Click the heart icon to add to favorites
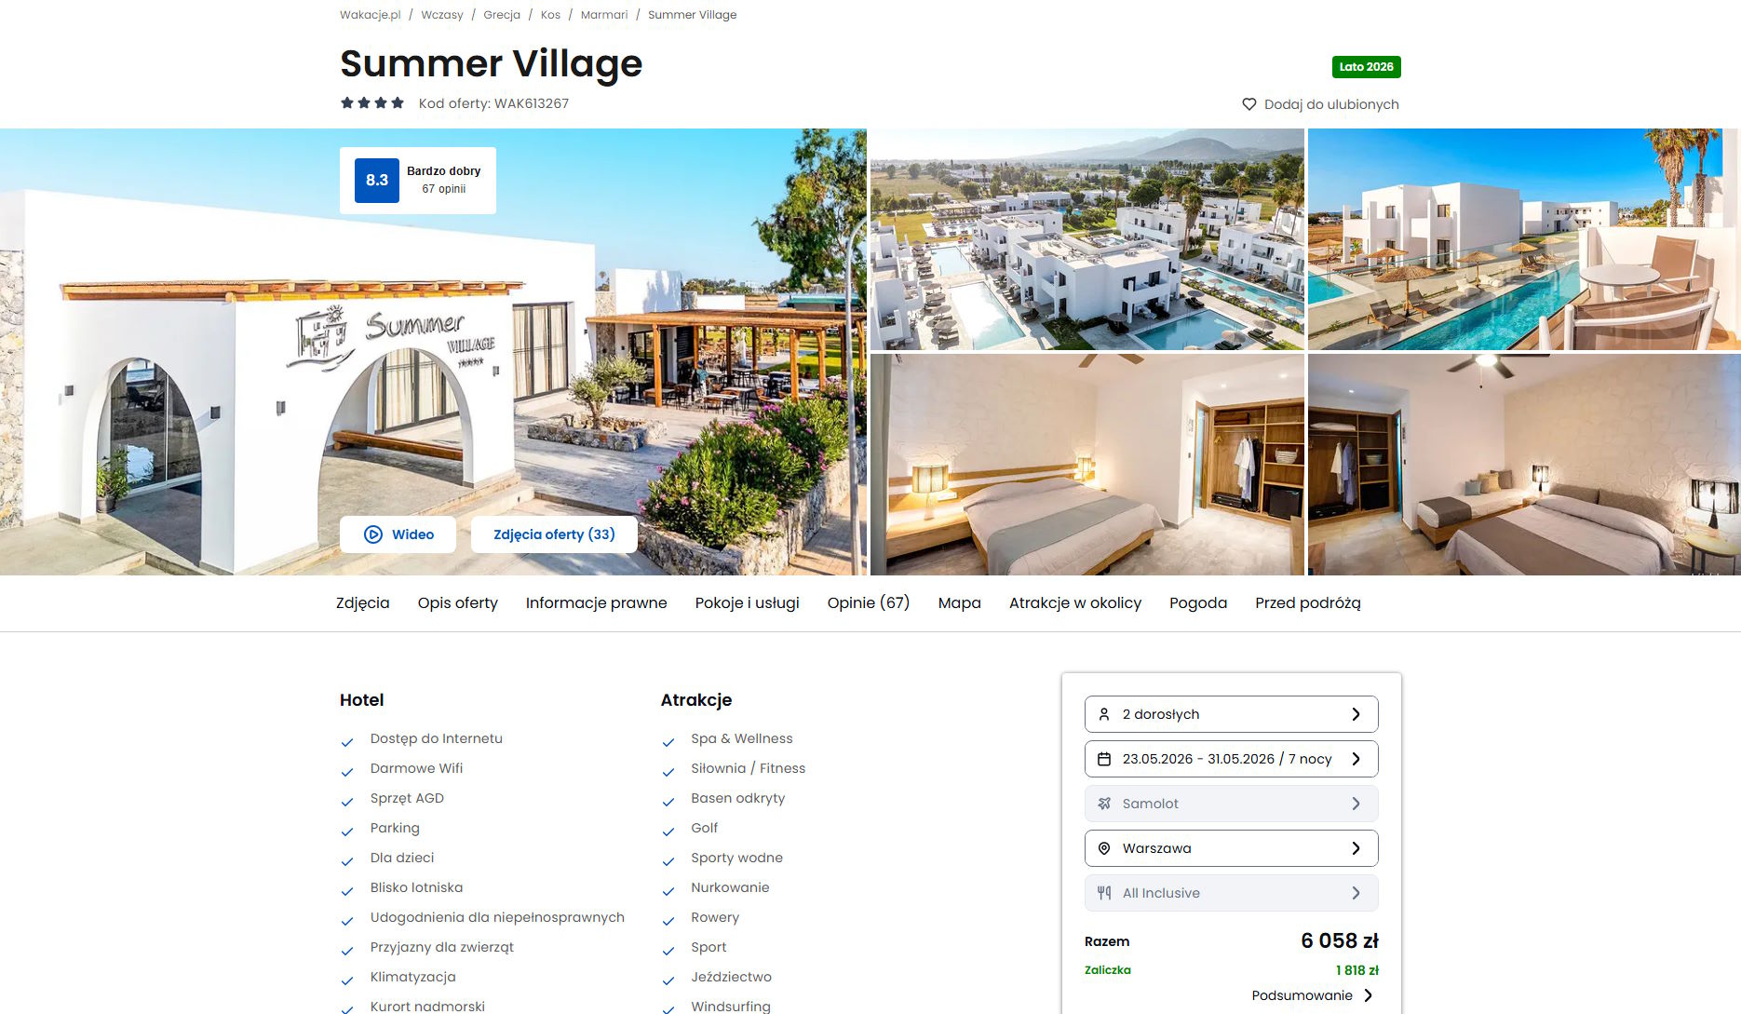The height and width of the screenshot is (1014, 1741). coord(1248,104)
